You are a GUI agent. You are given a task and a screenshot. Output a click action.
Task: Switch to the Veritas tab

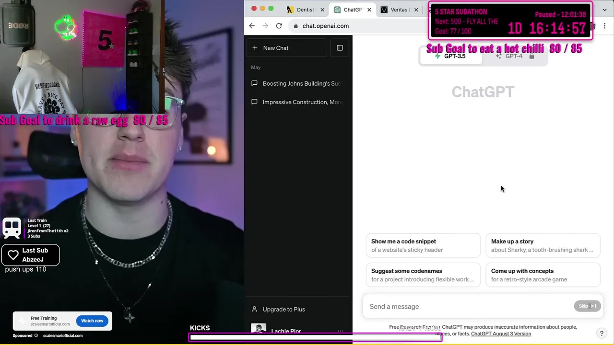pyautogui.click(x=399, y=10)
